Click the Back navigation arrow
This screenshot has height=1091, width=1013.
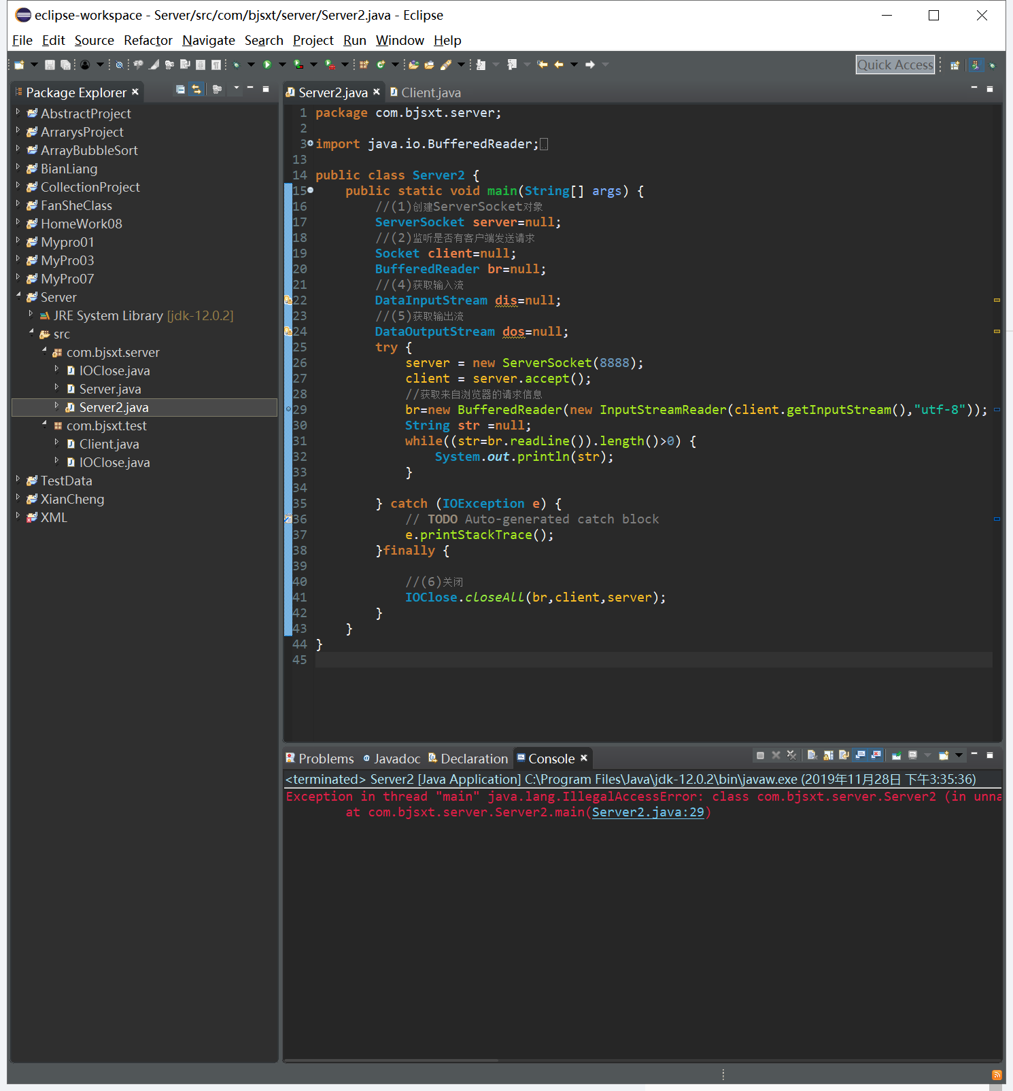(x=559, y=65)
